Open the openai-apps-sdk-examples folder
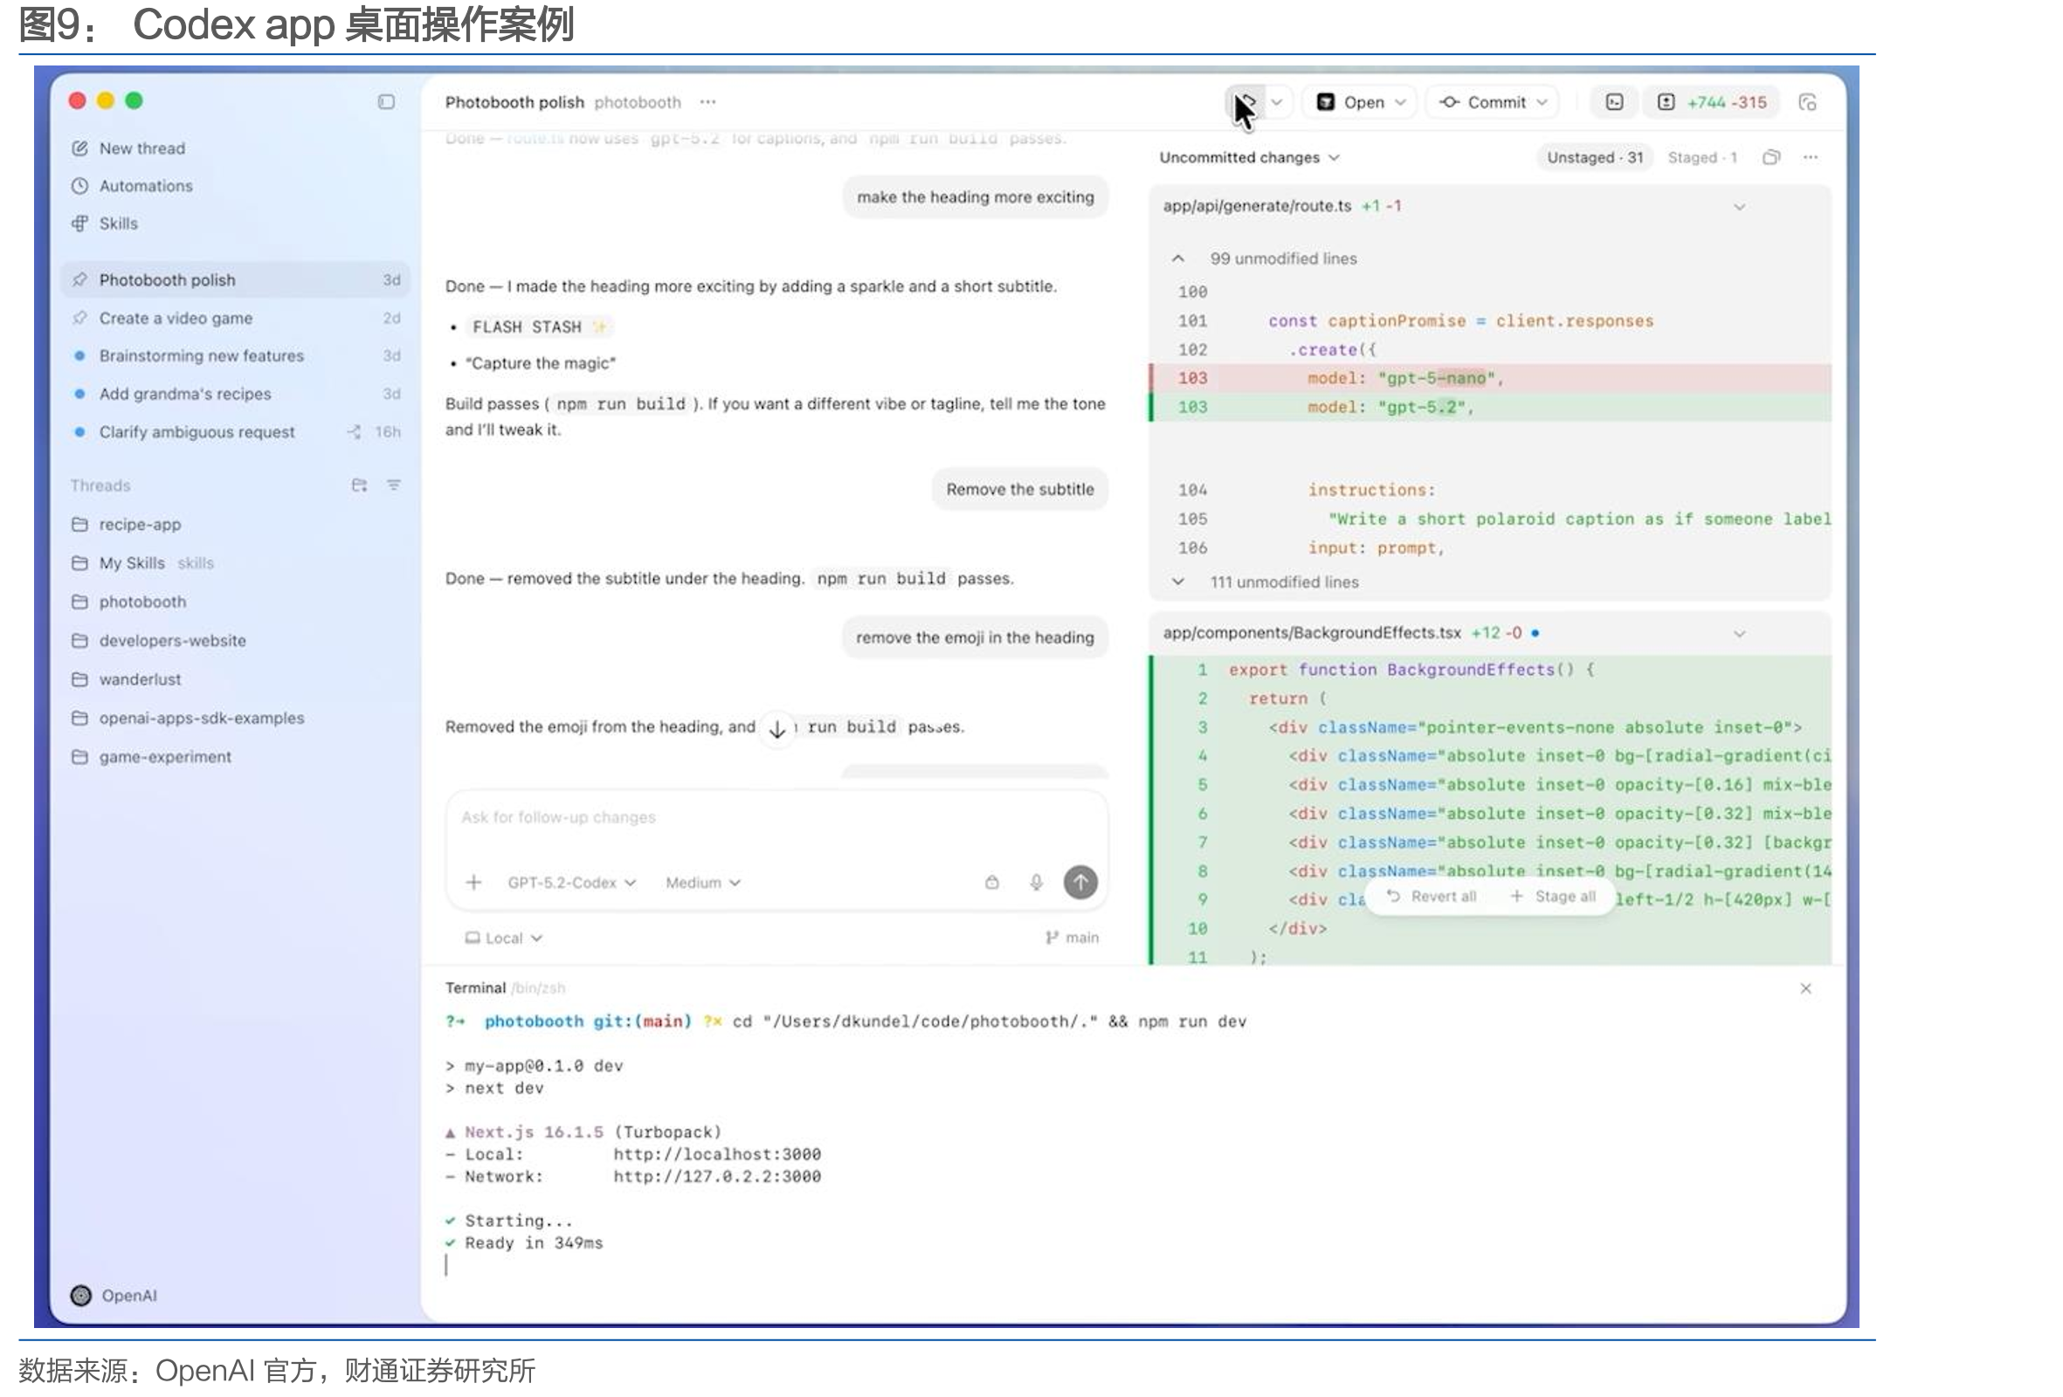 (x=188, y=717)
